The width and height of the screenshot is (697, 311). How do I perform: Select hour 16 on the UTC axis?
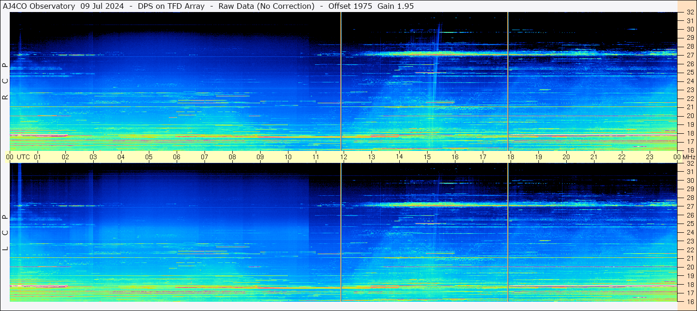click(455, 157)
